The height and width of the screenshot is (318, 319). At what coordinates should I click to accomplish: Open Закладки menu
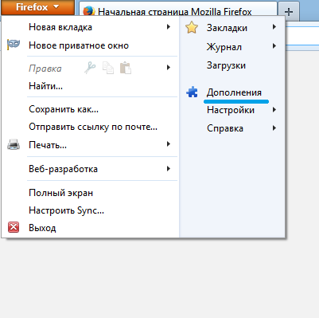227,28
